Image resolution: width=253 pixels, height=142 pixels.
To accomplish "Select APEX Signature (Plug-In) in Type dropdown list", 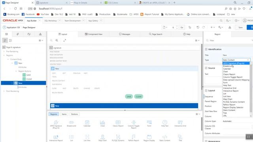I will coord(236,63).
